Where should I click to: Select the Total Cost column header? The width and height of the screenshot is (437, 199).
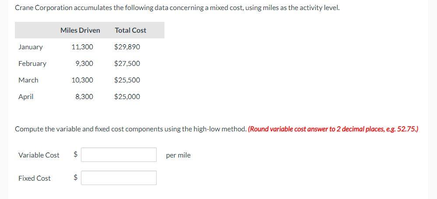pyautogui.click(x=130, y=30)
